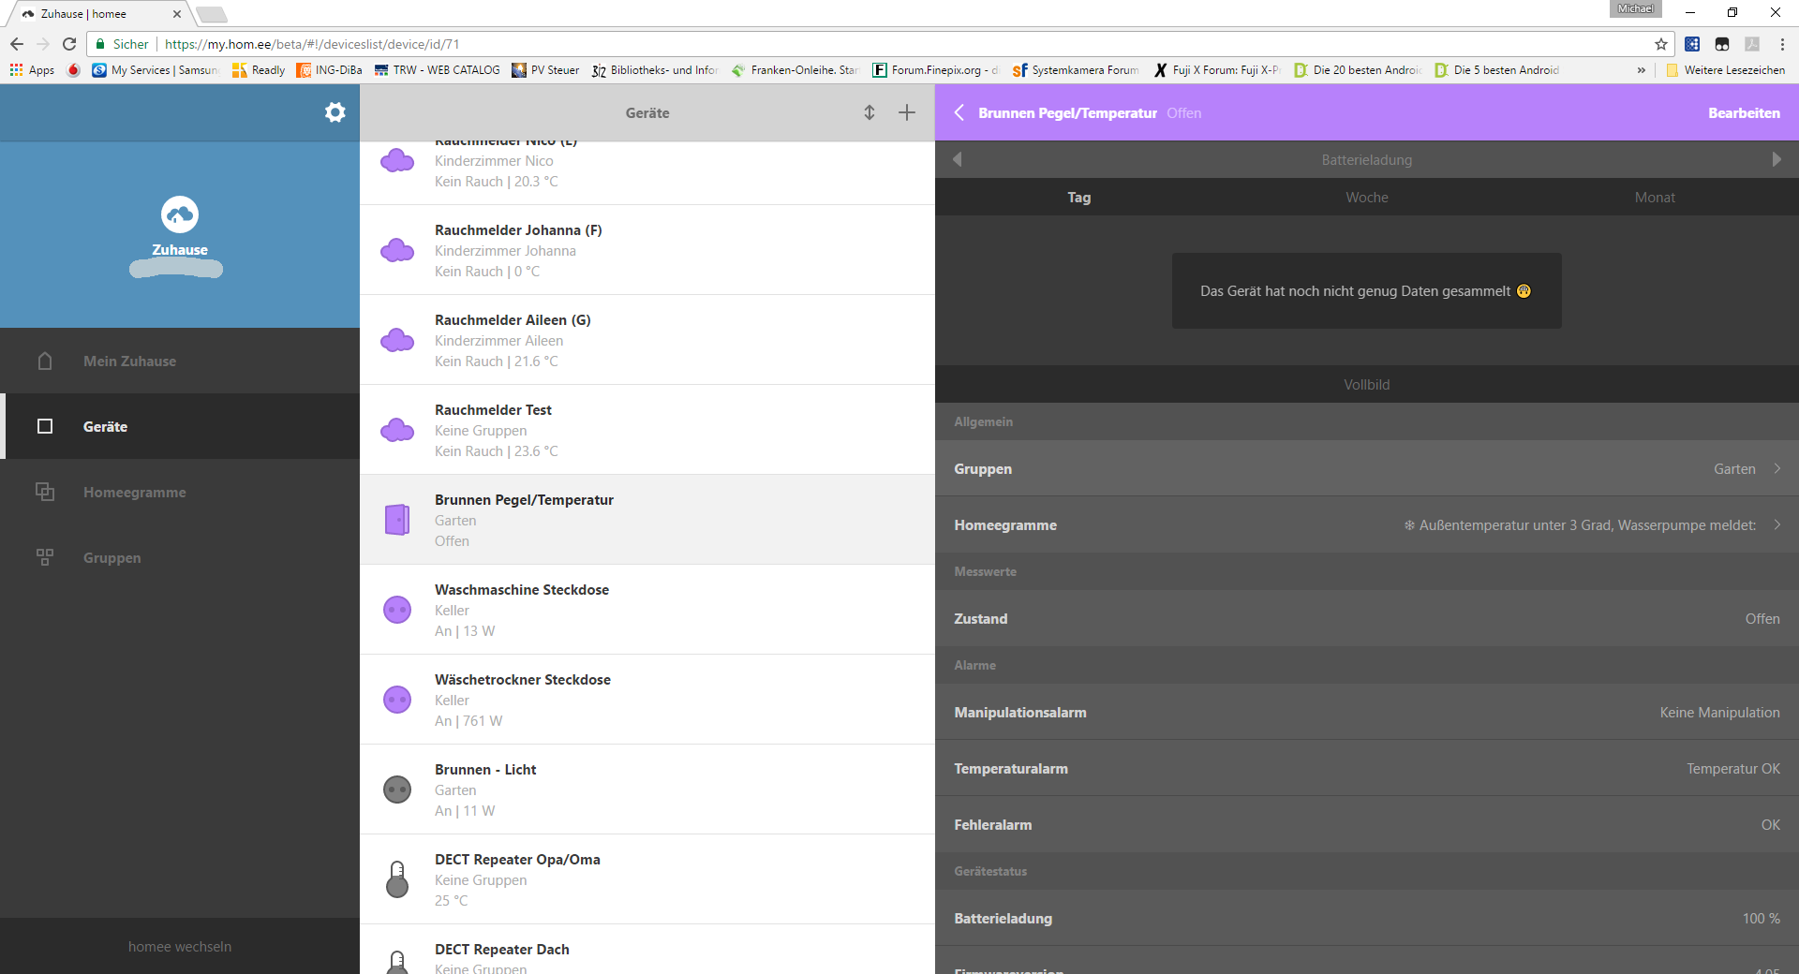Switch chart to Woche view

pos(1367,198)
